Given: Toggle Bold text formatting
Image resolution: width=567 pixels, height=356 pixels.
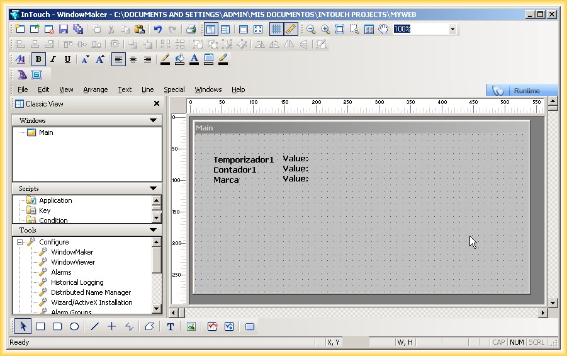Looking at the screenshot, I should 38,59.
